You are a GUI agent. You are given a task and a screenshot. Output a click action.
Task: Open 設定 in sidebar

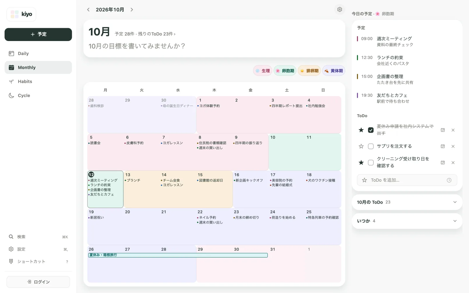[38, 249]
